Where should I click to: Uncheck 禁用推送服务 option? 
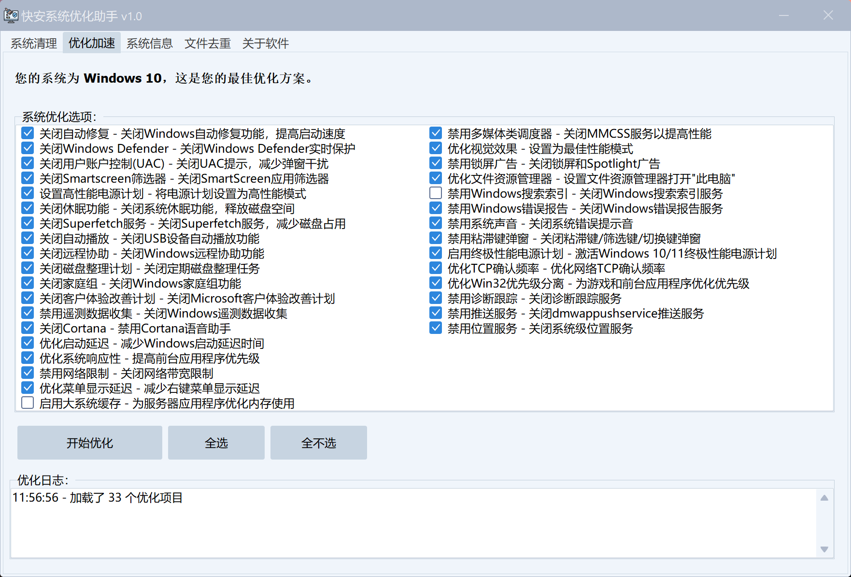tap(436, 313)
